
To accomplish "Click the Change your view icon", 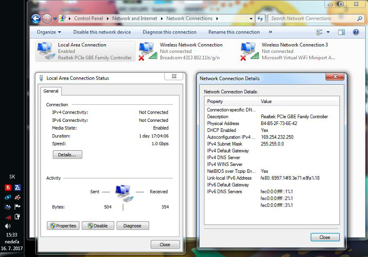I will [319, 32].
